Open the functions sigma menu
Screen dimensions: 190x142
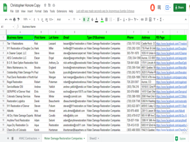162,19
